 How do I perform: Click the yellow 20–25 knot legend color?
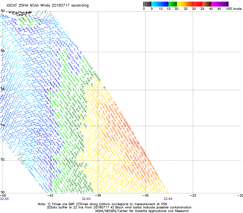[x=181, y=4]
